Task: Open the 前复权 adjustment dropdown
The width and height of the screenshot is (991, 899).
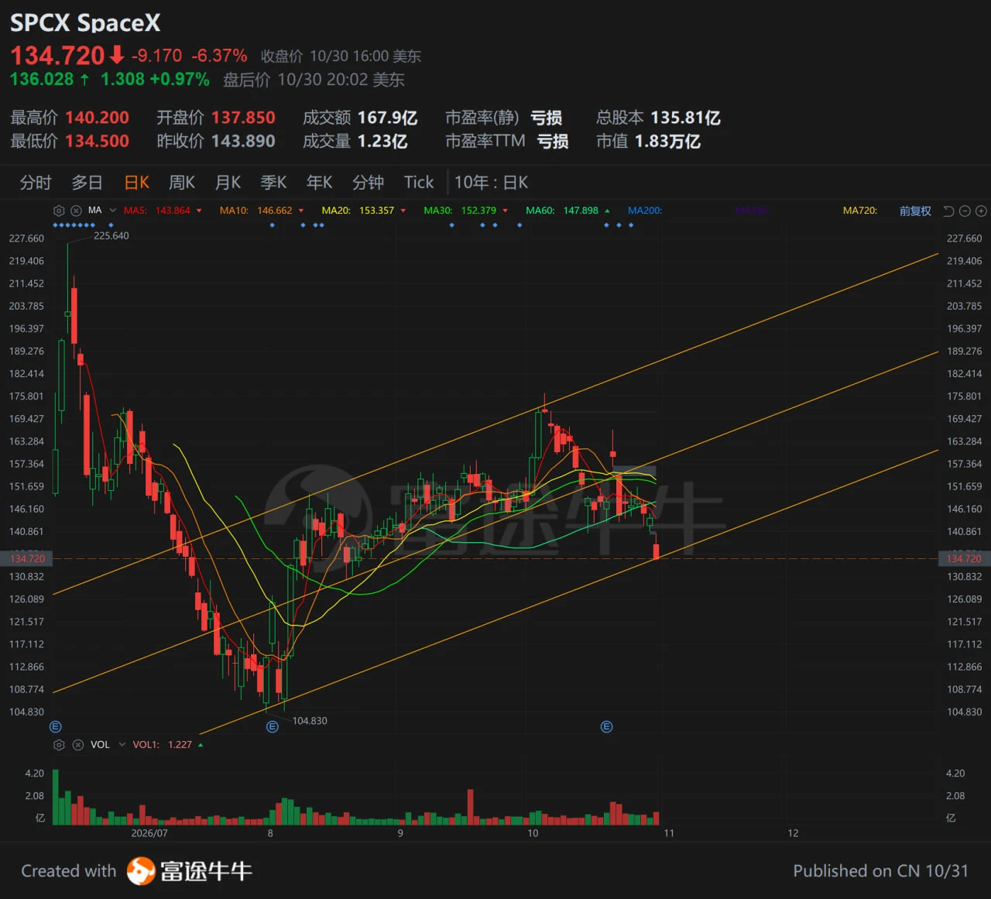Action: [x=915, y=211]
